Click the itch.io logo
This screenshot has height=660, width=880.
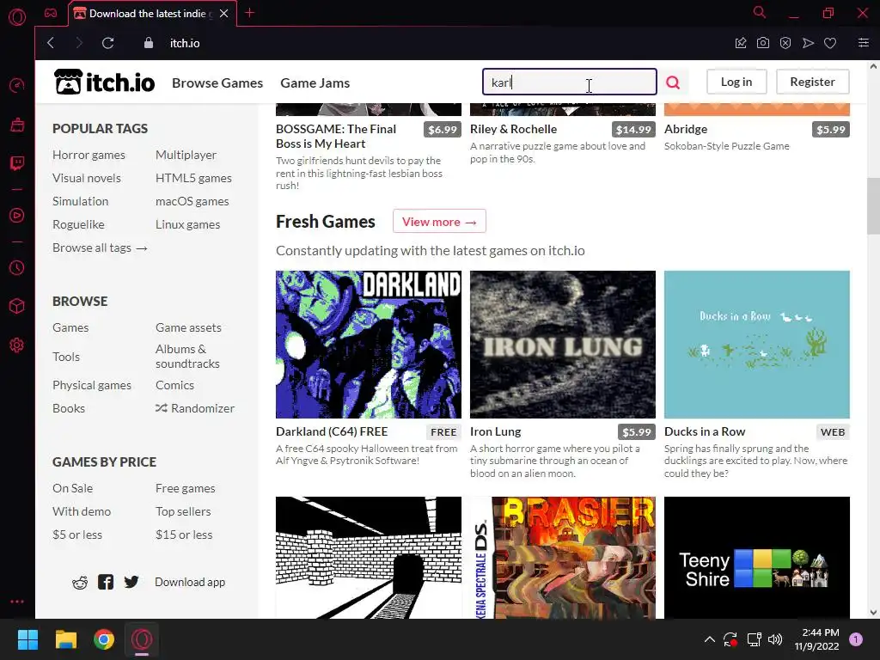(104, 82)
